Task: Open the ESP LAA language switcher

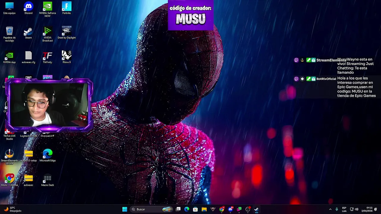Action: (344, 209)
